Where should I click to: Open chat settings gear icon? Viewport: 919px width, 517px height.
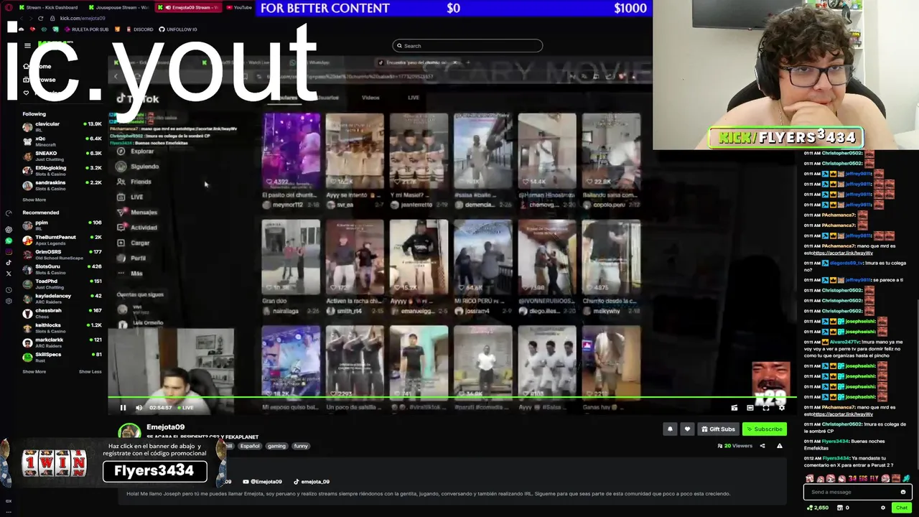[x=883, y=508]
